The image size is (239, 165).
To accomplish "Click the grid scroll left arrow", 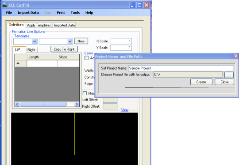I will 17,104.
